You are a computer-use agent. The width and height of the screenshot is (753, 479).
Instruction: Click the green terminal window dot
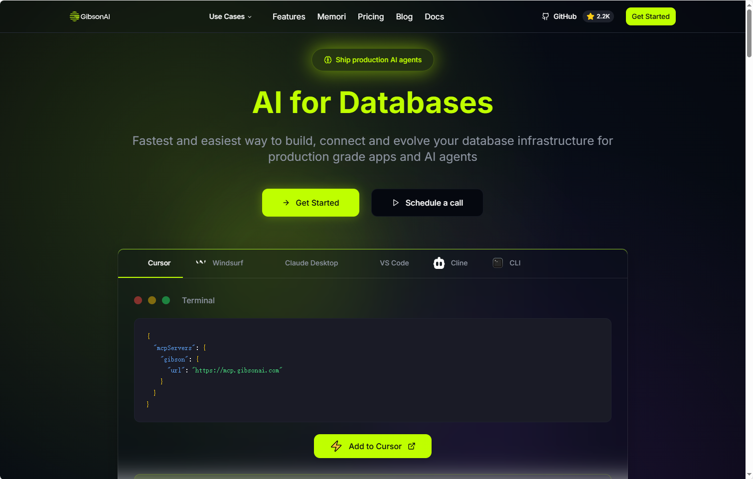(x=166, y=300)
